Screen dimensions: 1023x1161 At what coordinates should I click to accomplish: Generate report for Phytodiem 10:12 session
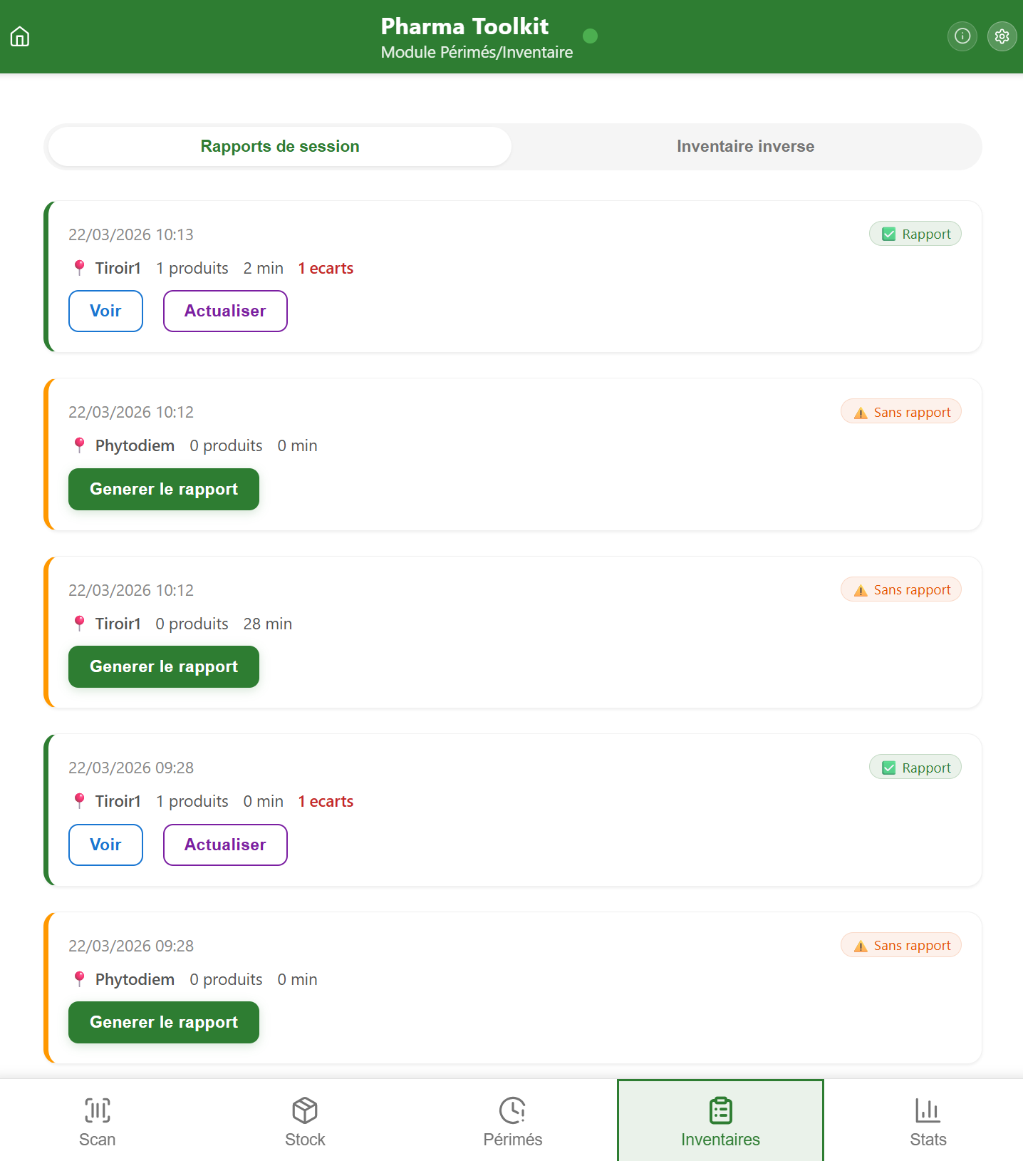164,490
